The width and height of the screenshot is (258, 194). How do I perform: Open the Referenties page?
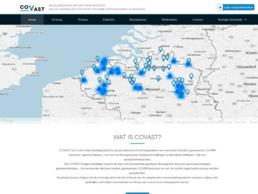pyautogui.click(x=169, y=20)
